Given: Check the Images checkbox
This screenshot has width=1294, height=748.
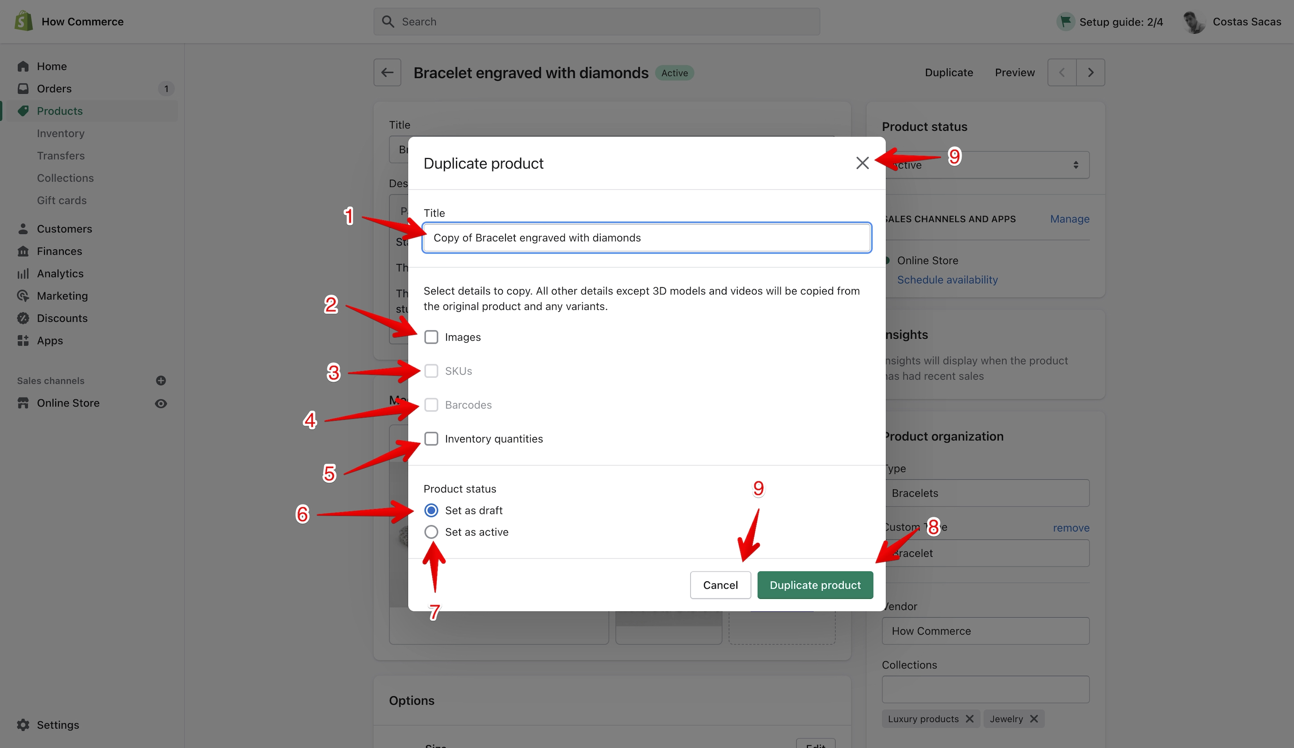Looking at the screenshot, I should [x=431, y=337].
